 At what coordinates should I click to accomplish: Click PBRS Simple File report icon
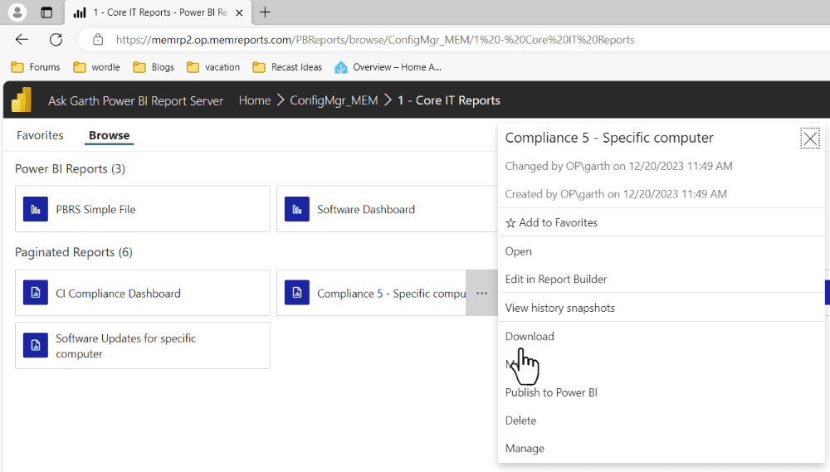tap(36, 209)
